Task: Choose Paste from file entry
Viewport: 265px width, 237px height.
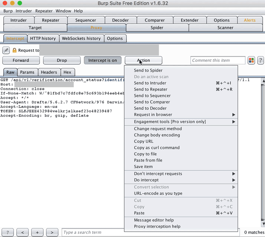Action: 181,160
